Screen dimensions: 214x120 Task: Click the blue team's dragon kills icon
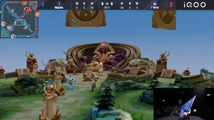pos(77,3)
